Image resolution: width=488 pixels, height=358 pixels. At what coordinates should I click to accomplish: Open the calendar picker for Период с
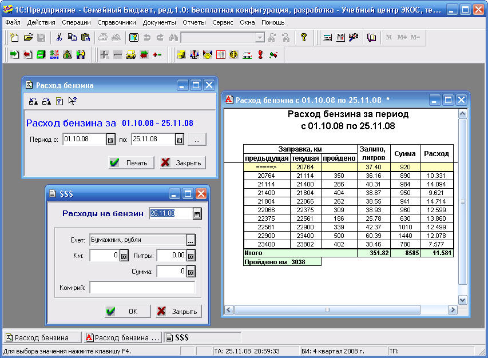111,139
